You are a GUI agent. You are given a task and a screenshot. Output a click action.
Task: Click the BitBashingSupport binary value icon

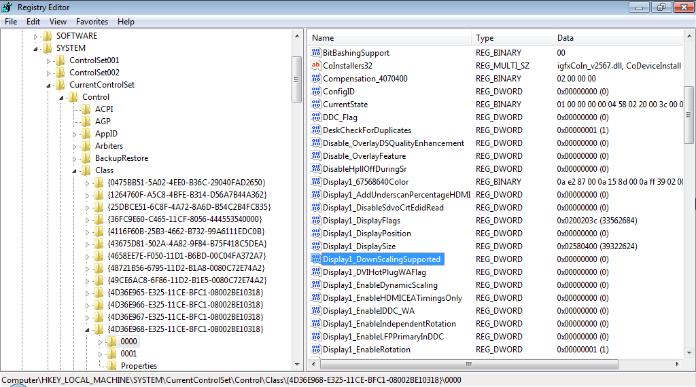coord(315,52)
